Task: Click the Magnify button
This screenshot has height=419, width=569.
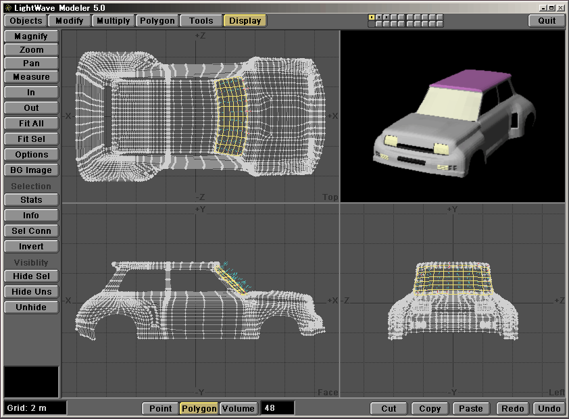Action: [x=31, y=36]
